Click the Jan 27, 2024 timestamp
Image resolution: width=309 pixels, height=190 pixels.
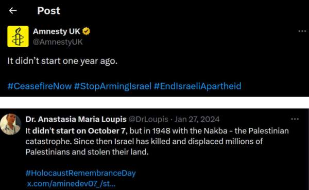coord(197,119)
